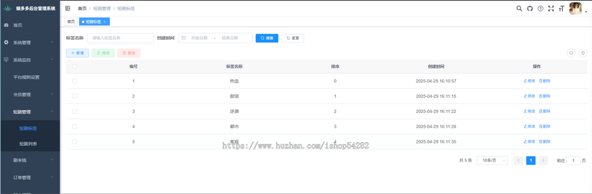Click the 首页 breadcrumb link
592x194 pixels.
click(82, 8)
